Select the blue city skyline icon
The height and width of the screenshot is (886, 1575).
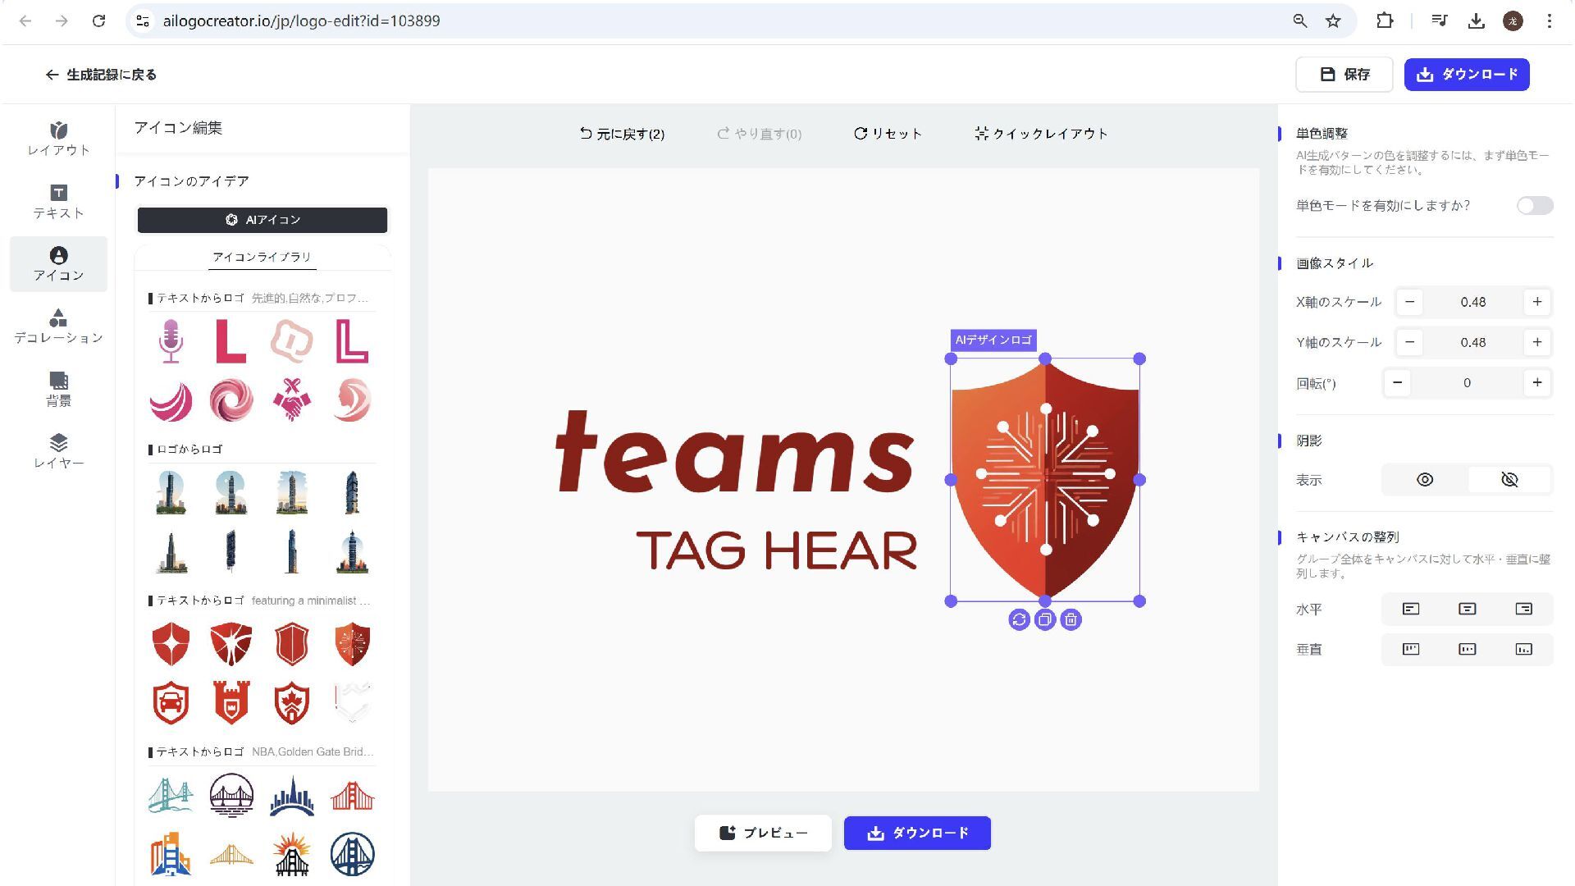291,796
